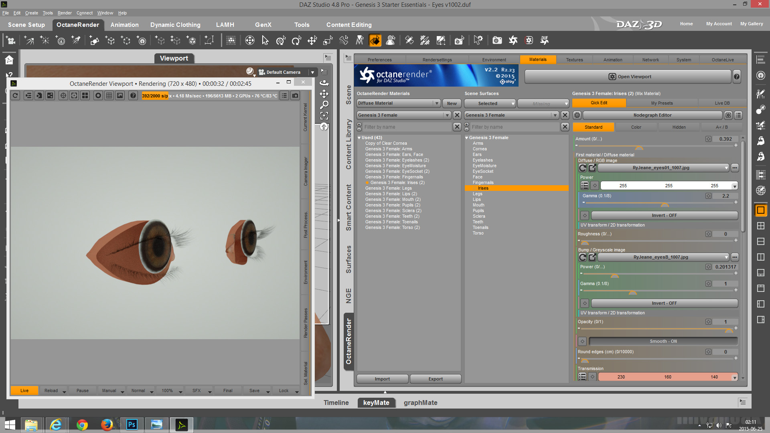Click the restart render icon
The image size is (770, 433).
point(15,95)
